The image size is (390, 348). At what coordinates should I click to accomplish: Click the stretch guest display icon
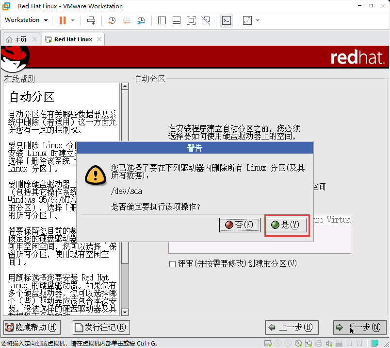[247, 20]
